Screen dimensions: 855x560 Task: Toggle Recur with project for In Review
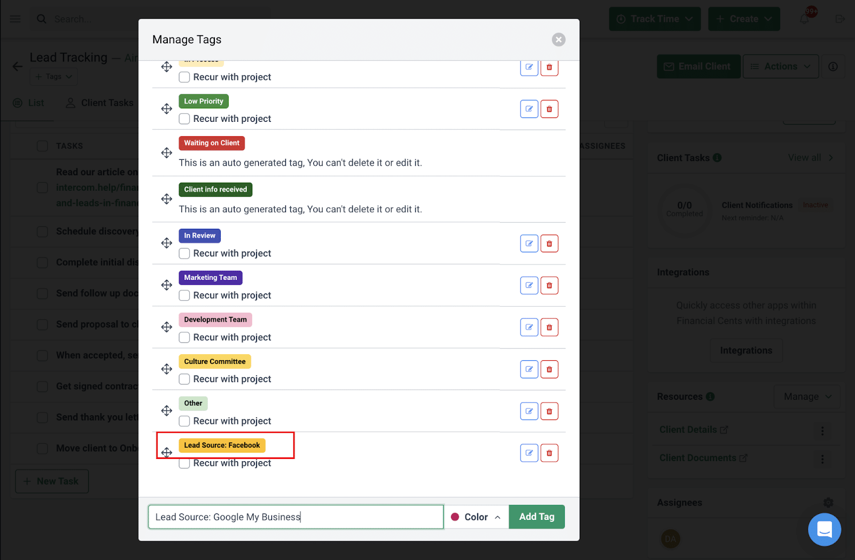pos(184,253)
